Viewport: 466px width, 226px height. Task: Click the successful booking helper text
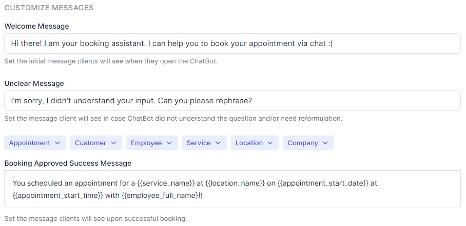coord(95,219)
